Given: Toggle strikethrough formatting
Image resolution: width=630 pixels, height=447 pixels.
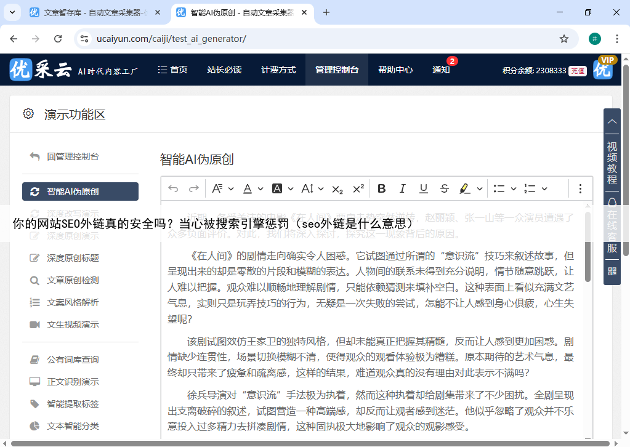Looking at the screenshot, I should point(444,189).
